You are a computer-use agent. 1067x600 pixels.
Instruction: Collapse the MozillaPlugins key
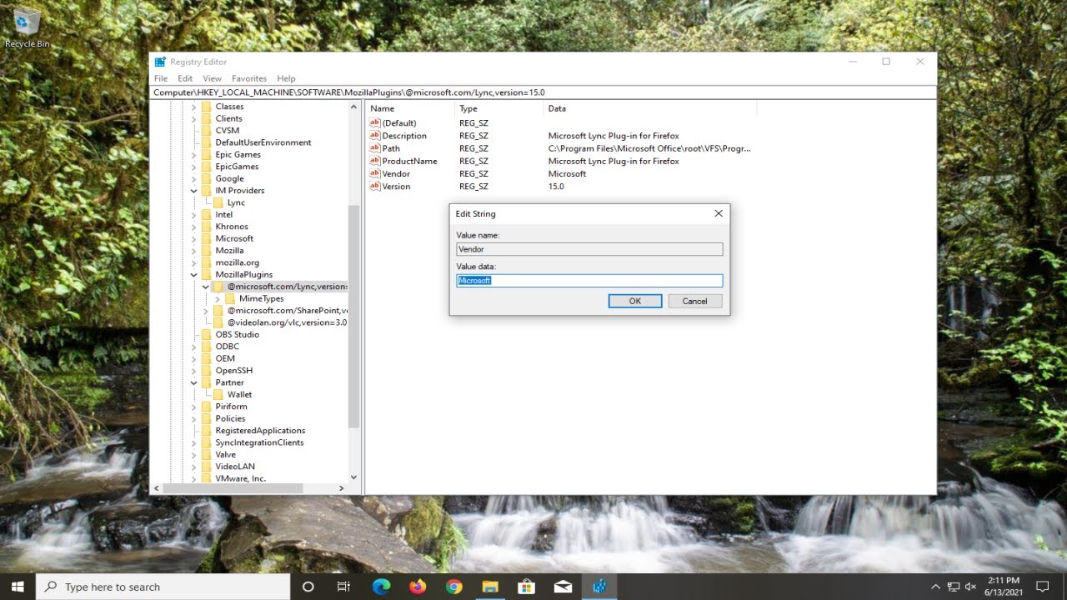coord(194,274)
